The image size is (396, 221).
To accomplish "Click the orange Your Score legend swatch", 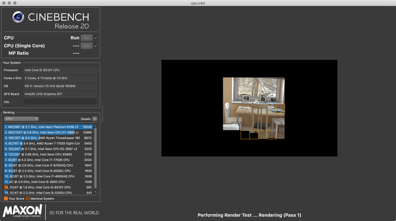I will (x=6, y=199).
